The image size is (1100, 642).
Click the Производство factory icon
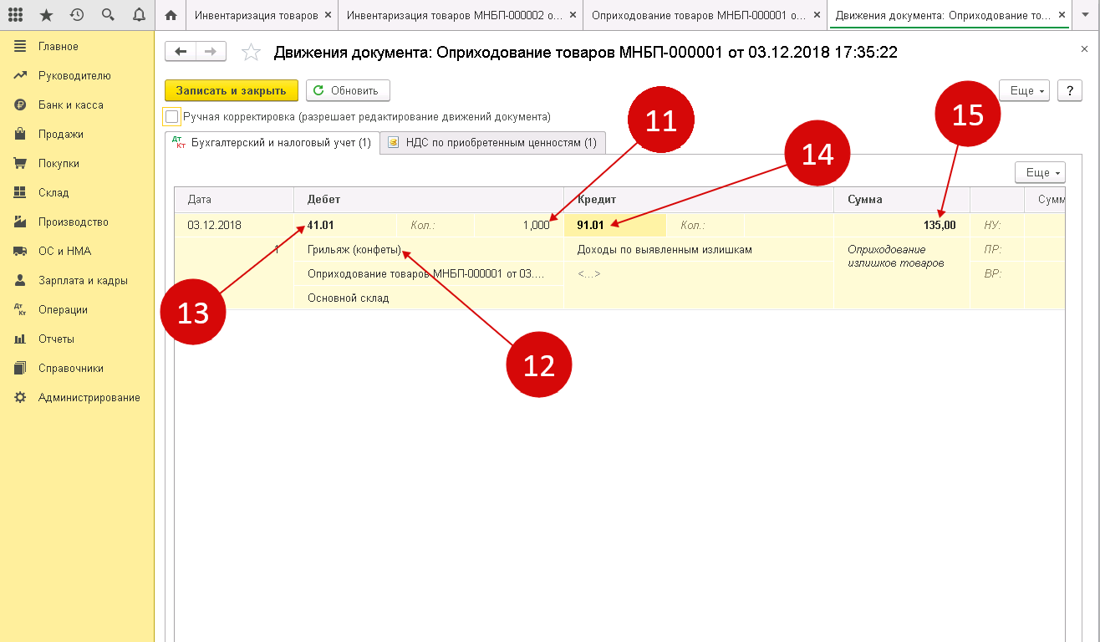(20, 222)
